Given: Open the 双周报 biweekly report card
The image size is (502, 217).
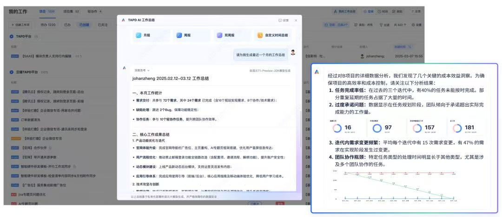Looking at the screenshot, I should pyautogui.click(x=233, y=35).
